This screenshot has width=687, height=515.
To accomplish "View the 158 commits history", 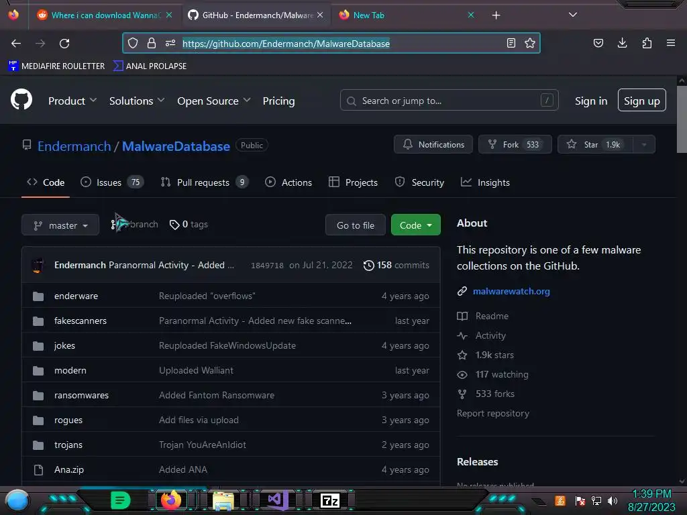I will click(396, 265).
